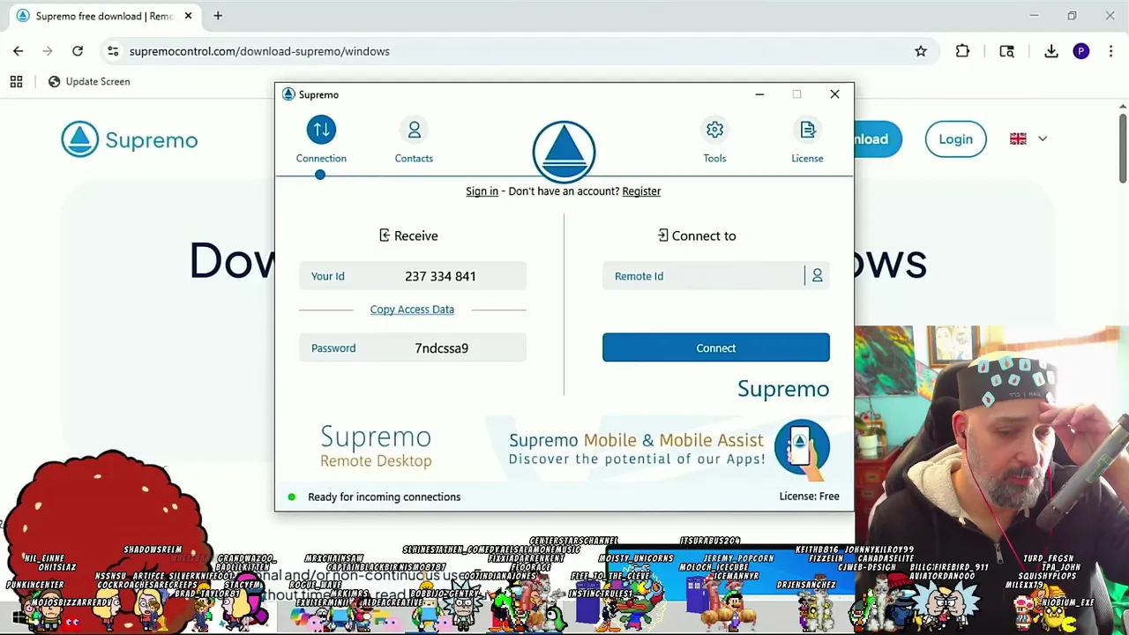Screen dimensions: 1129x635
Task: Click the Supremo Mobile & Mobile Assist banner
Action: click(635, 448)
